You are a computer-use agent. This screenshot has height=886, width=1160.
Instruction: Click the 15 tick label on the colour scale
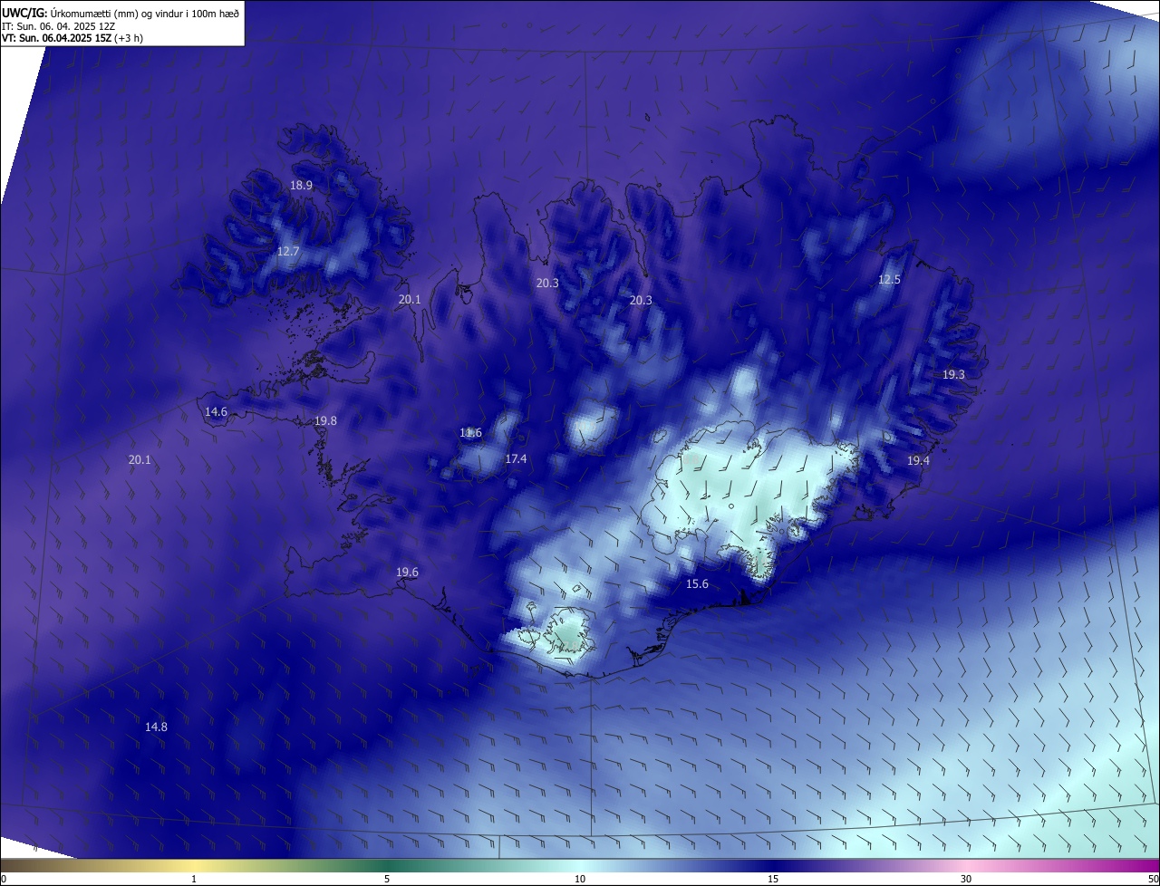click(773, 879)
